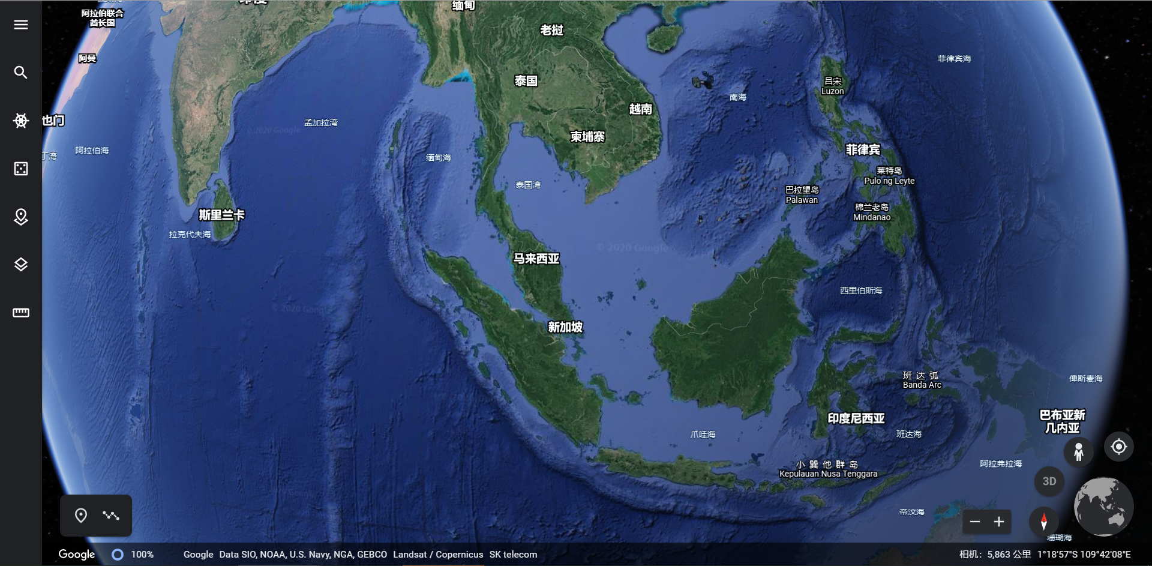Click the 柬埔寨 country label

coord(587,137)
